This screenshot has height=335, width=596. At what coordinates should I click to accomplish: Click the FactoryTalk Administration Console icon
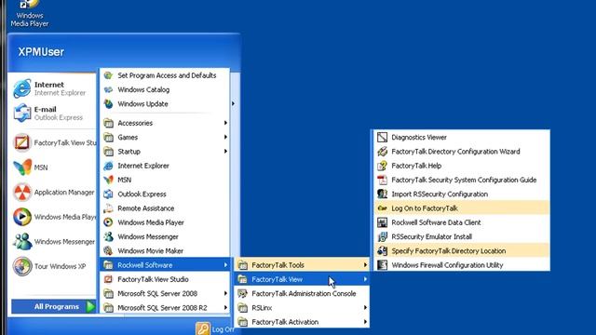point(242,294)
